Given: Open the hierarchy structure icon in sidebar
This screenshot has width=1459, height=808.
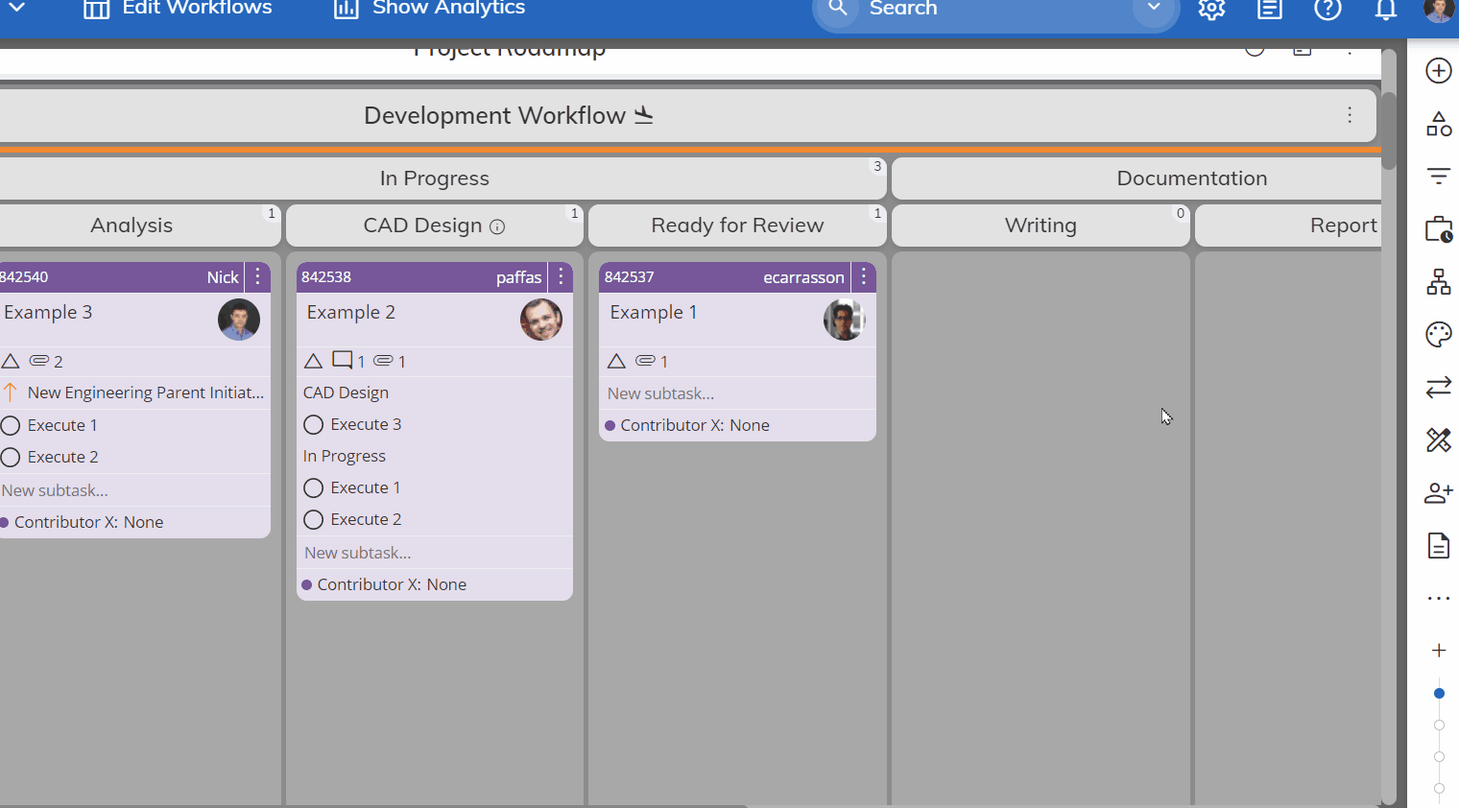Looking at the screenshot, I should tap(1438, 282).
